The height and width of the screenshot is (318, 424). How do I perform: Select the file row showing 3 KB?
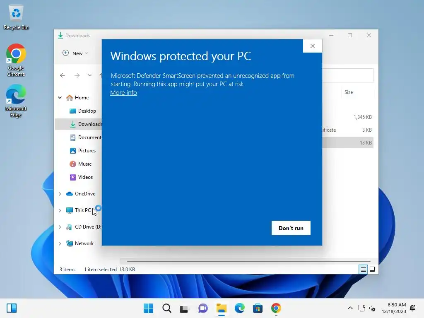pos(348,130)
